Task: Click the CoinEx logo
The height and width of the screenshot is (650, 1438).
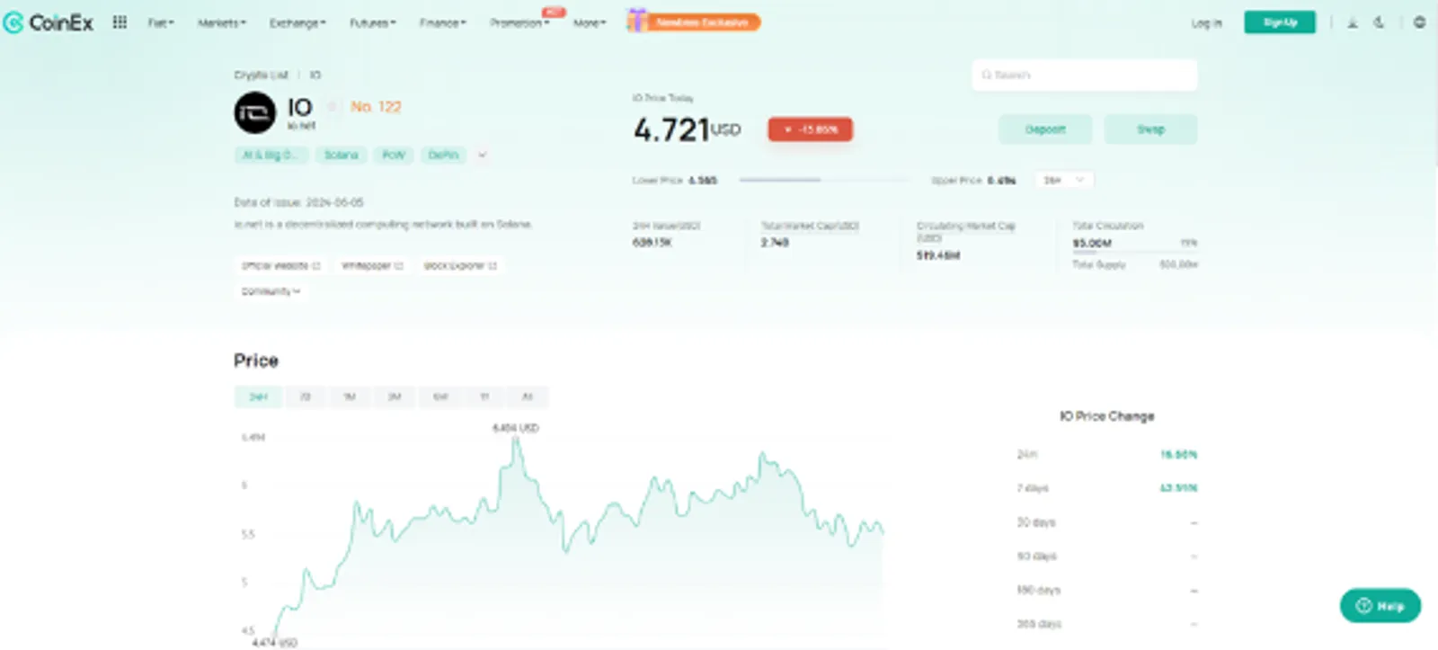Action: (49, 22)
